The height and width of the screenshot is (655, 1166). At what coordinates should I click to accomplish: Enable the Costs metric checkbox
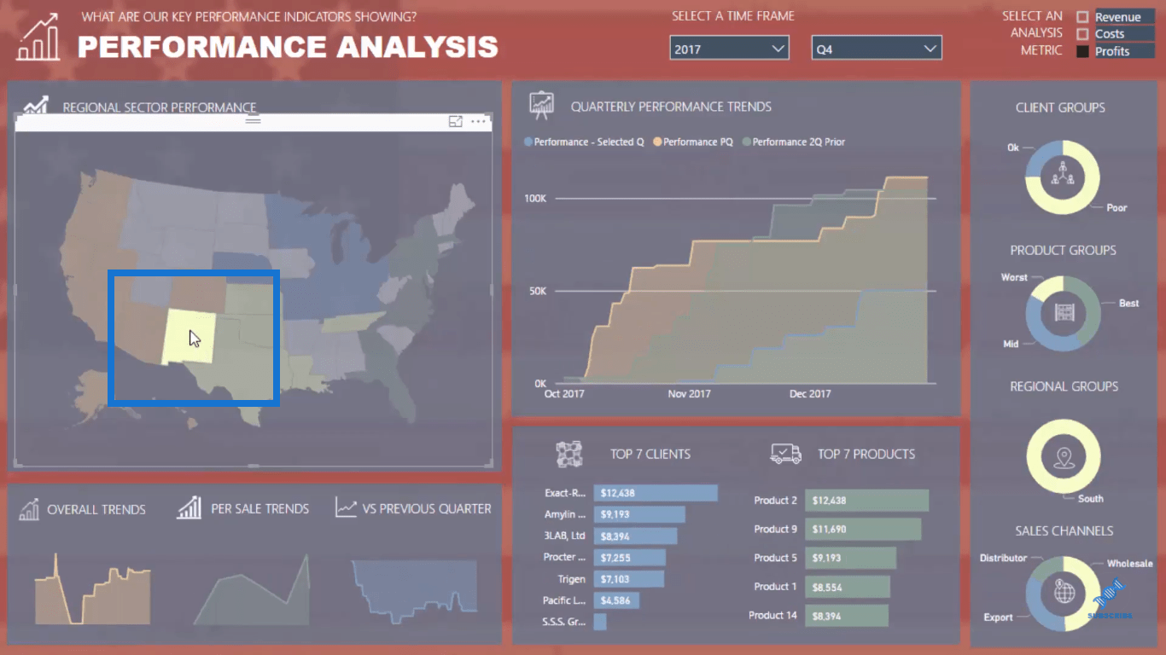(1082, 34)
